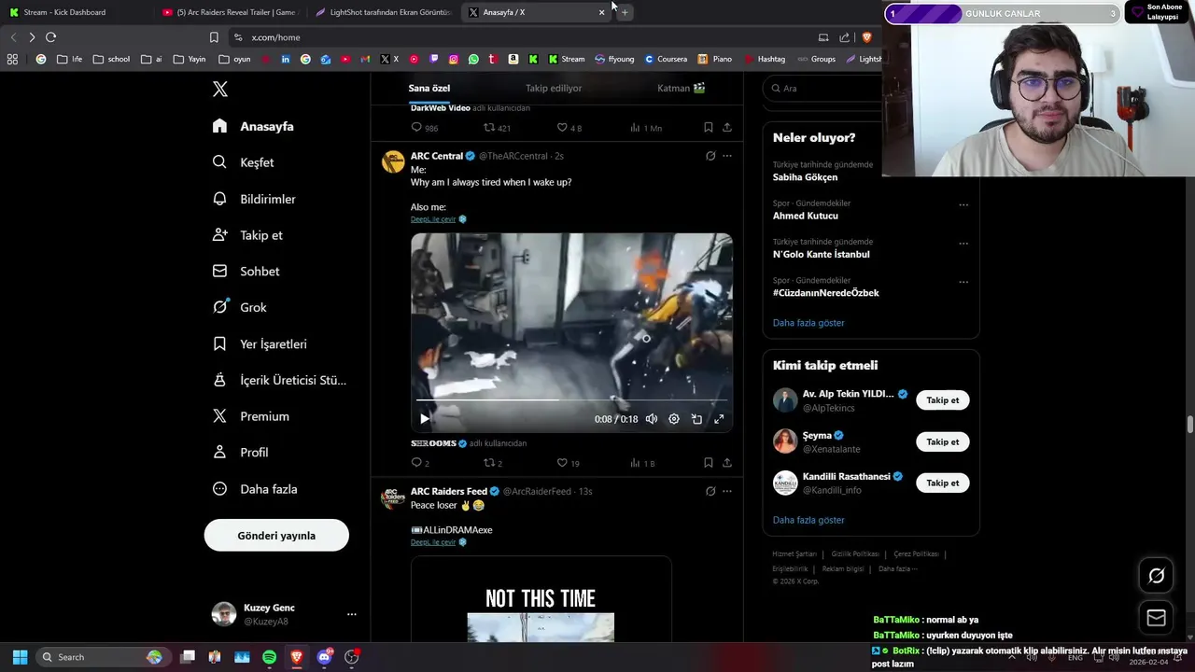Open Discord from the taskbar

[324, 657]
